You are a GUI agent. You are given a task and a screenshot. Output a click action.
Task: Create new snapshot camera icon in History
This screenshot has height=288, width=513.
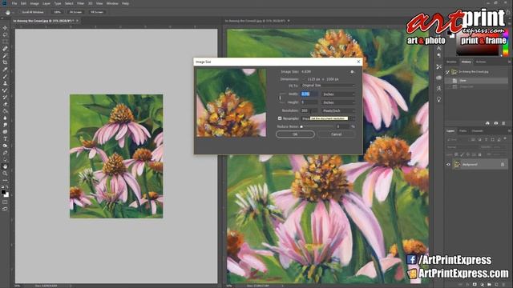pos(495,123)
